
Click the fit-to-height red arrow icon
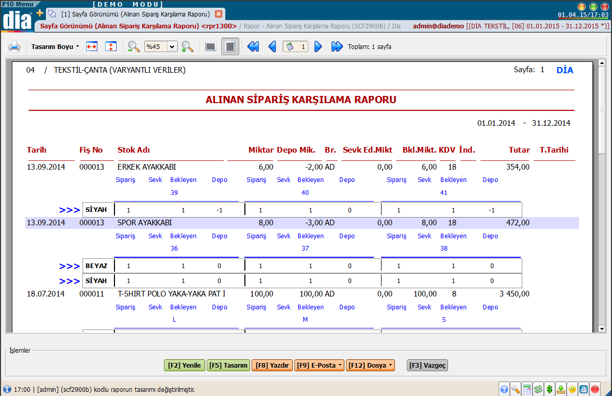111,46
